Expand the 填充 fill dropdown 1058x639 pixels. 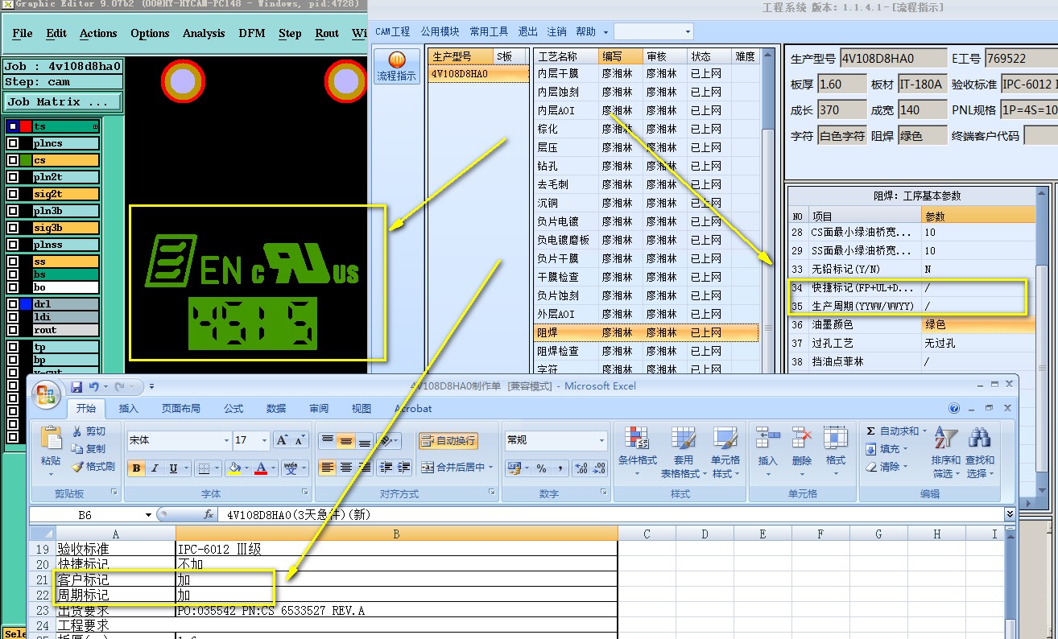coord(905,449)
